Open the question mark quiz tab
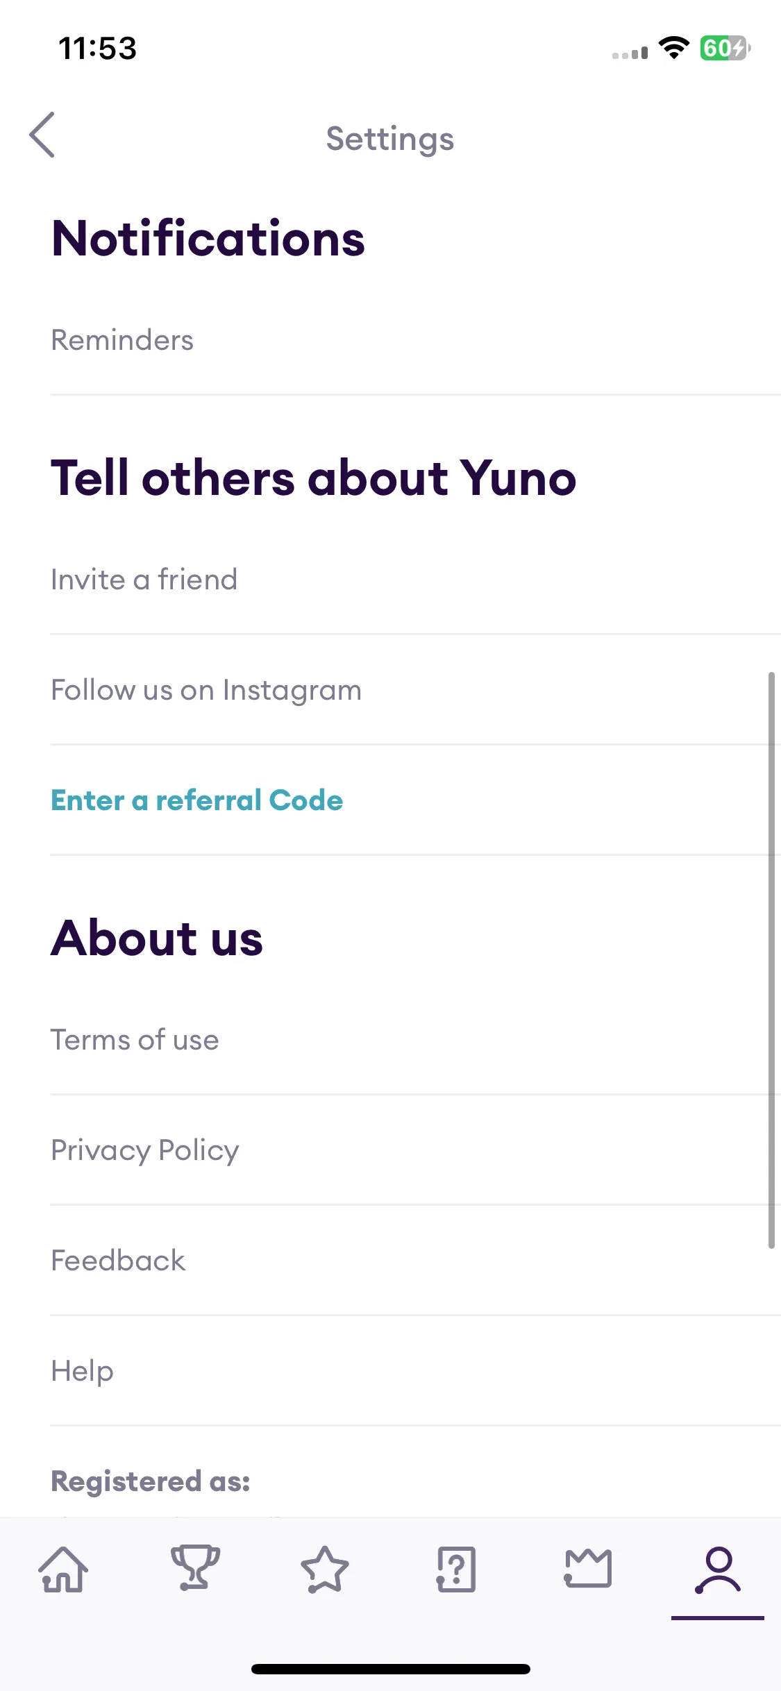781x1691 pixels. pos(456,1569)
